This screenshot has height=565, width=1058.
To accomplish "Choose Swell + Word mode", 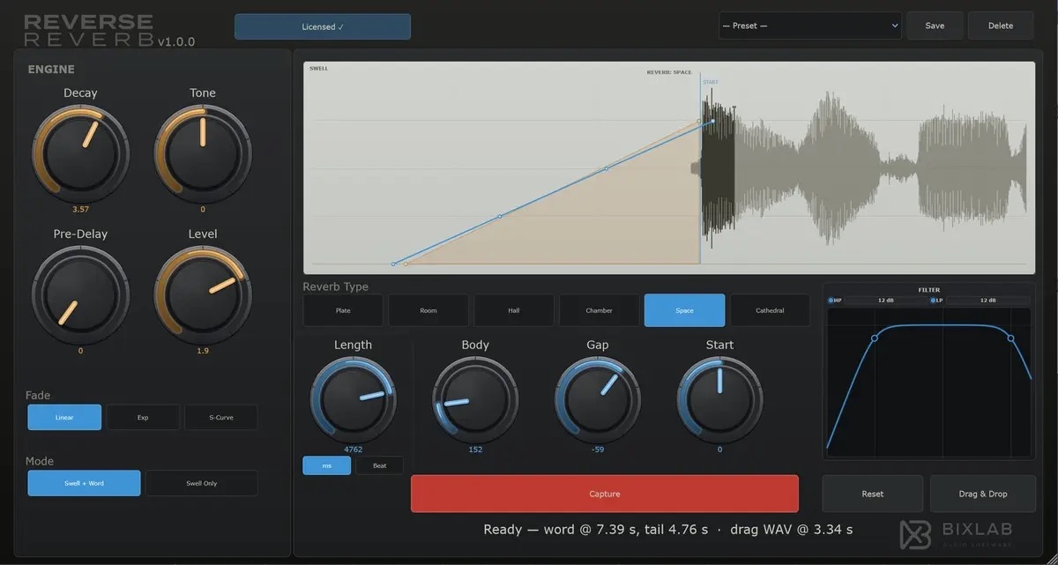I will coord(84,483).
